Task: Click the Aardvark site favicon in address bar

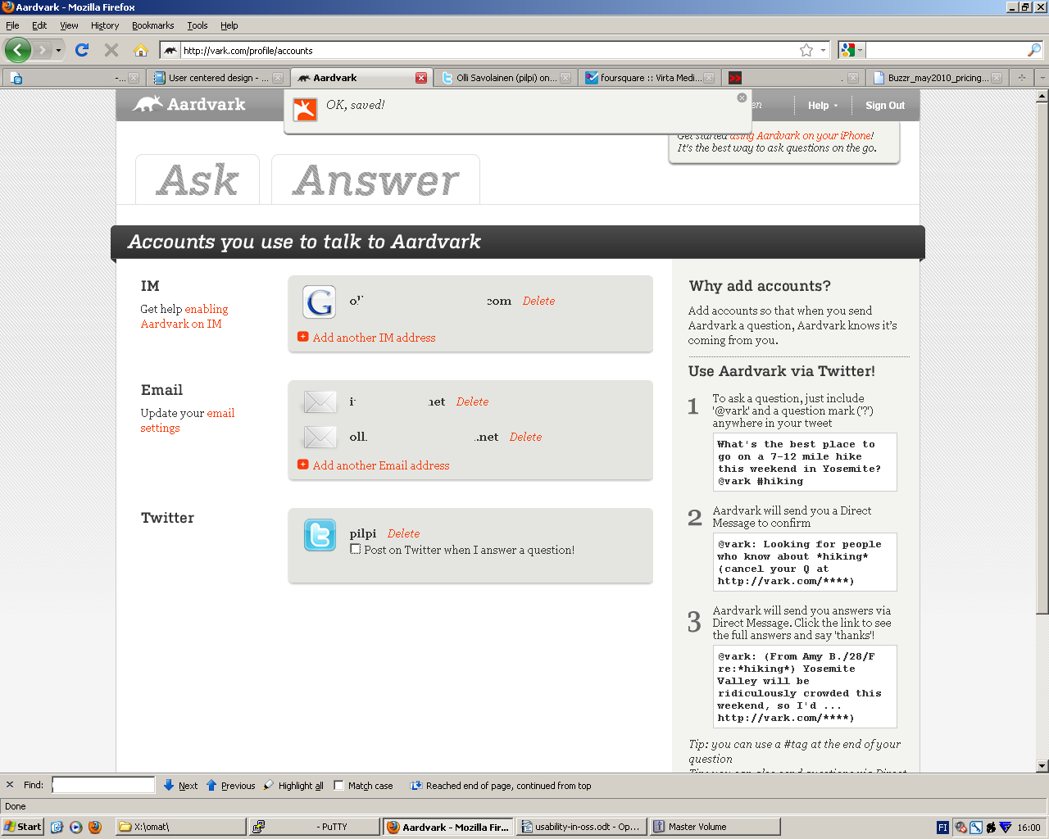Action: pyautogui.click(x=170, y=50)
